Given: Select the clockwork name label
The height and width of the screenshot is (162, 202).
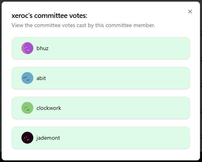Looking at the screenshot, I should pos(49,108).
